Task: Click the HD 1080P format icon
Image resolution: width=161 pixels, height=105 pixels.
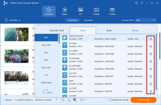Action: tap(65, 52)
